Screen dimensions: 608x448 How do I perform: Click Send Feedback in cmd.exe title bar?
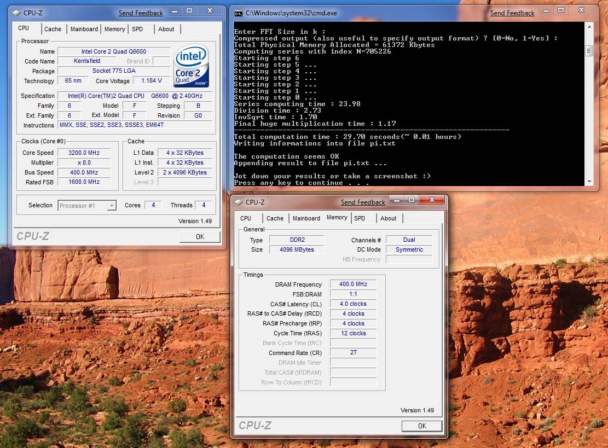point(512,13)
